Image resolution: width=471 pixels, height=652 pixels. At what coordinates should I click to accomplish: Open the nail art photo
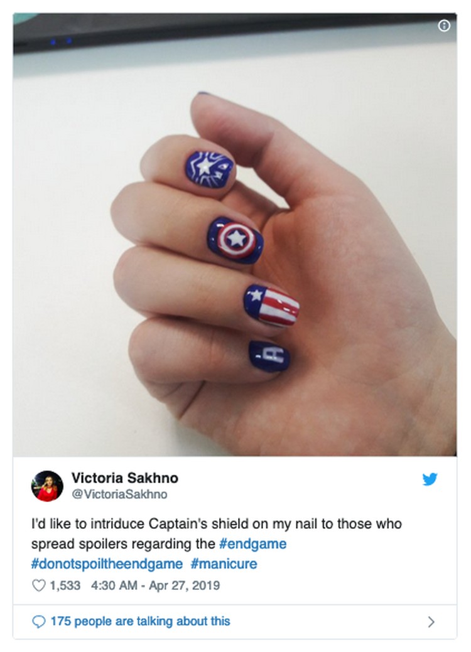[235, 235]
